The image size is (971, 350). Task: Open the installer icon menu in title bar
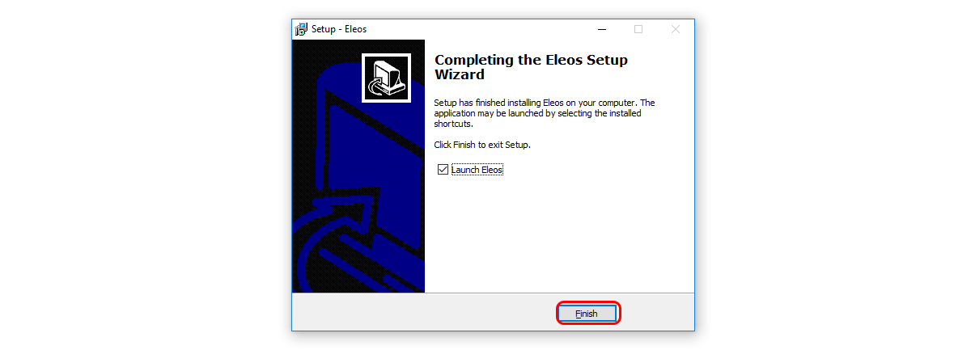tap(301, 29)
